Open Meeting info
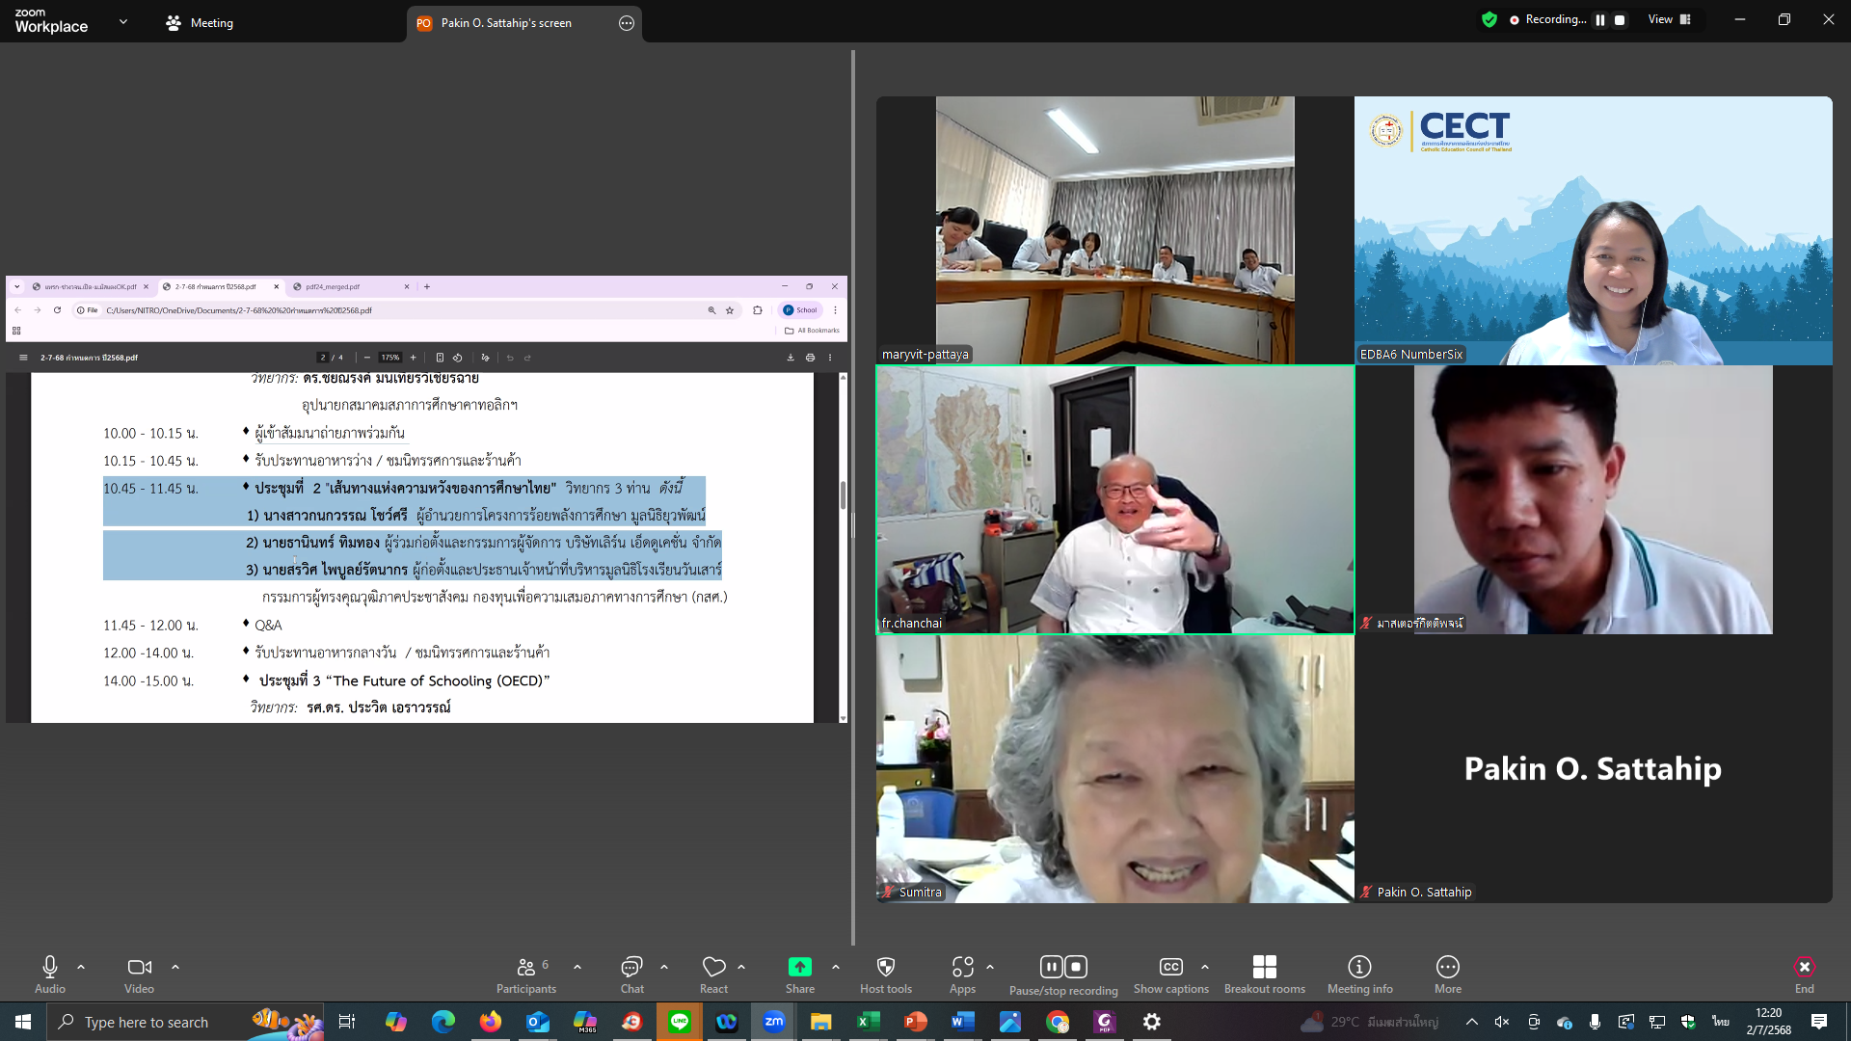This screenshot has width=1851, height=1041. (x=1359, y=974)
